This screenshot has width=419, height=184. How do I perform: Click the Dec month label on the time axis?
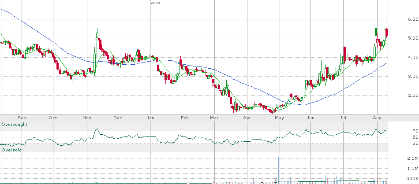[x=118, y=118]
